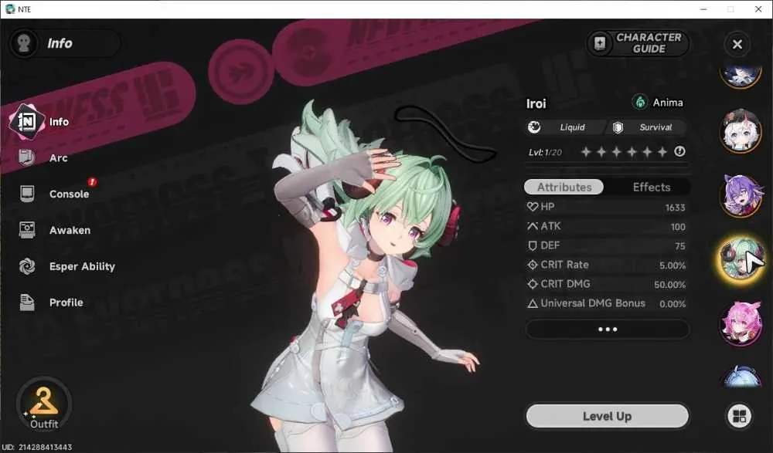Select the highlighted green-haired Iroi portrait
773x453 pixels.
click(741, 259)
